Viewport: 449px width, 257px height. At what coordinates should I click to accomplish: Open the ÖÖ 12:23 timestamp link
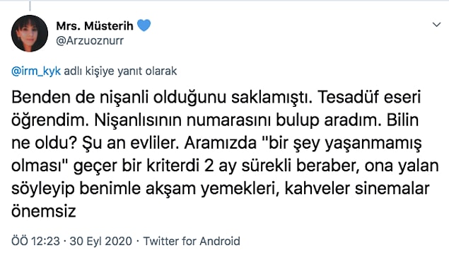(36, 241)
